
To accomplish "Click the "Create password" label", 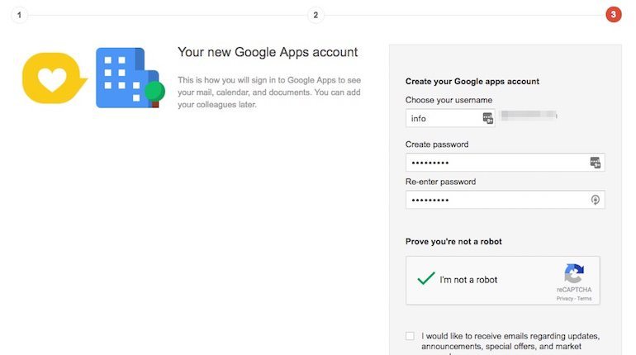I will point(437,144).
